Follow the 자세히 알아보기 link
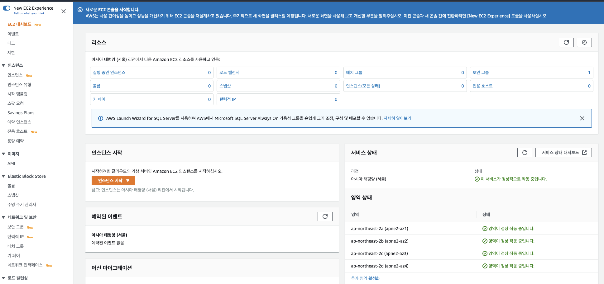The image size is (604, 284). 397,118
